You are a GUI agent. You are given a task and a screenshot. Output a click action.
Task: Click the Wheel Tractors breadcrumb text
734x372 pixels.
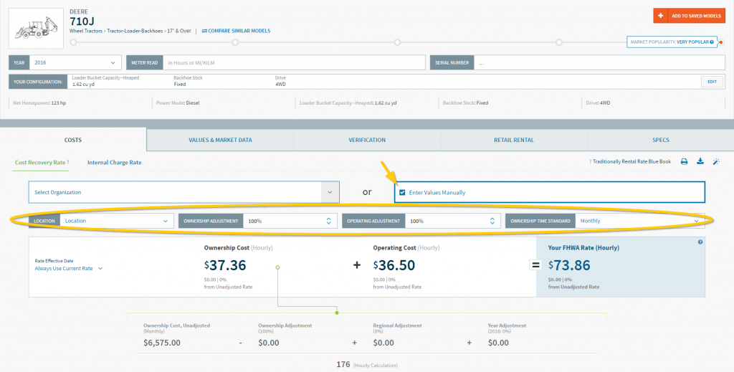point(86,31)
